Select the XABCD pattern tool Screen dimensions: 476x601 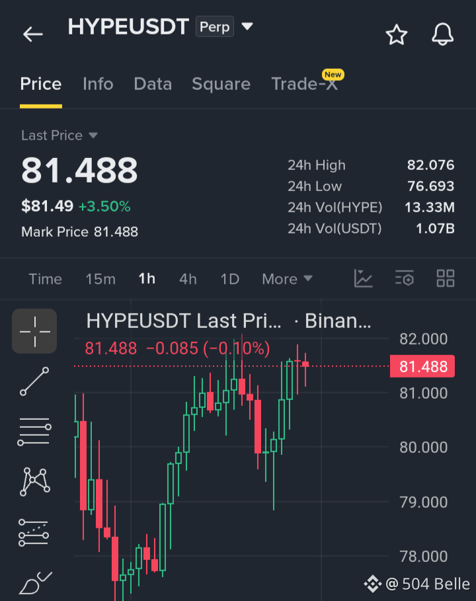tap(34, 482)
